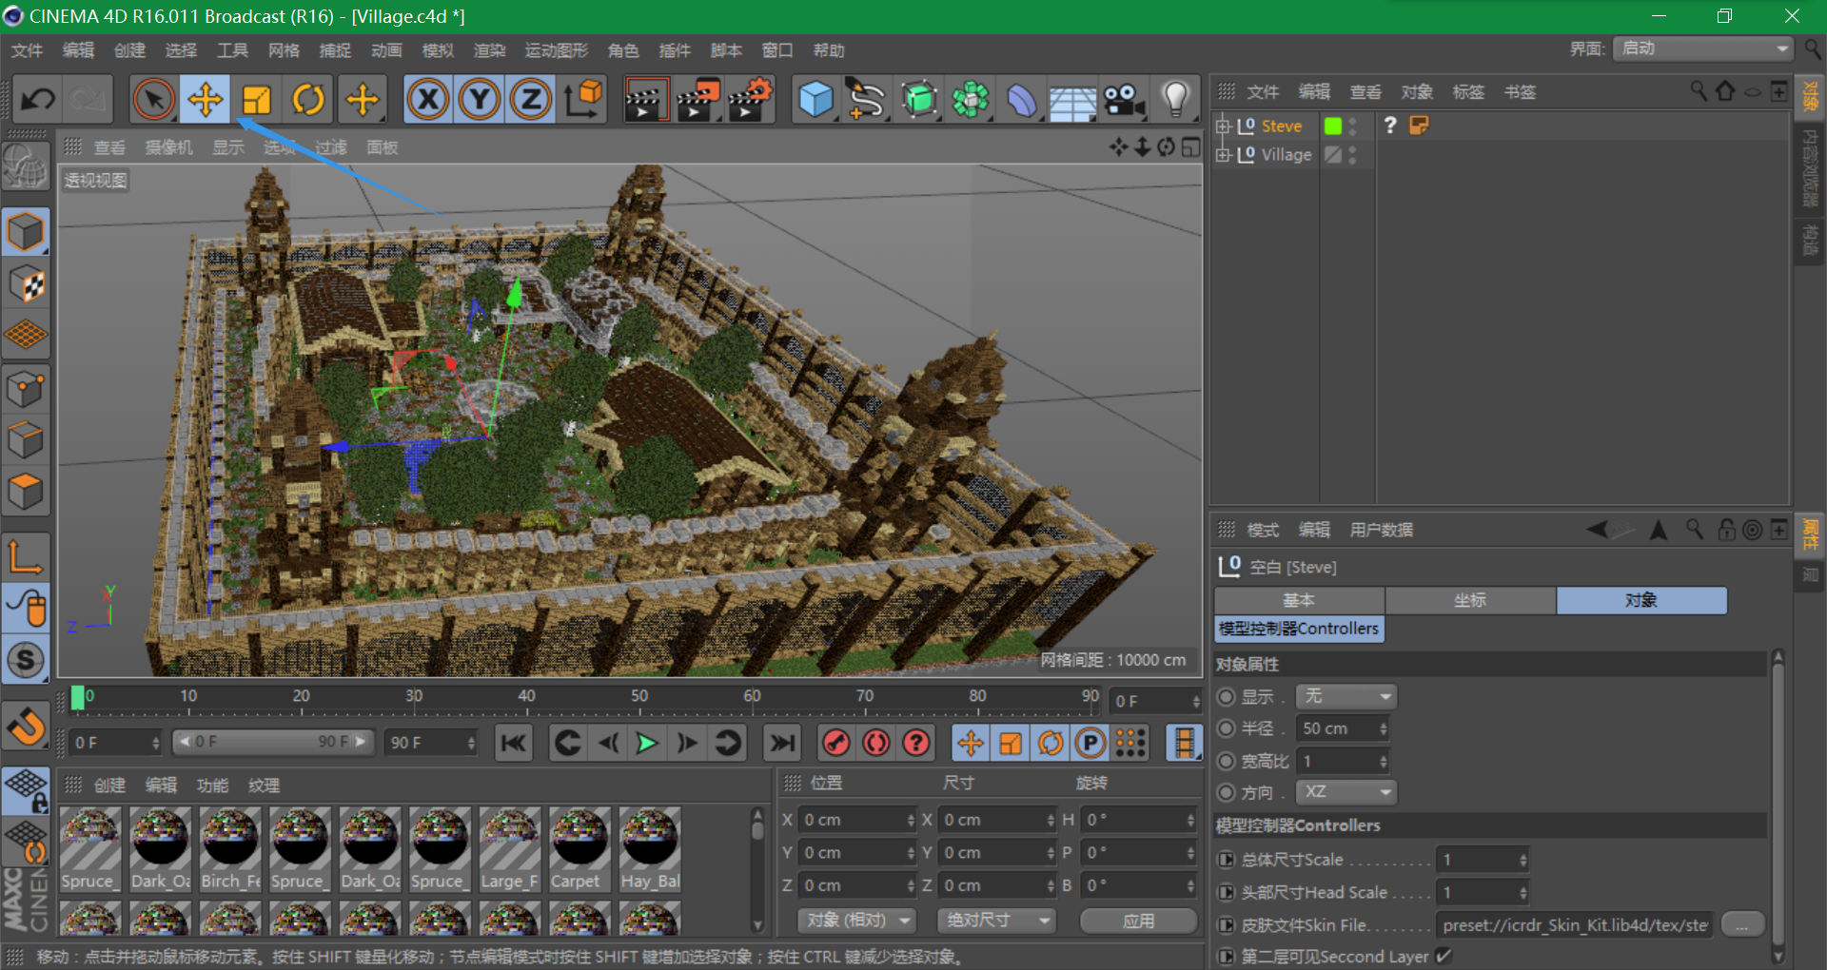Click the 应用 apply button
Image resolution: width=1827 pixels, height=970 pixels.
(x=1138, y=921)
